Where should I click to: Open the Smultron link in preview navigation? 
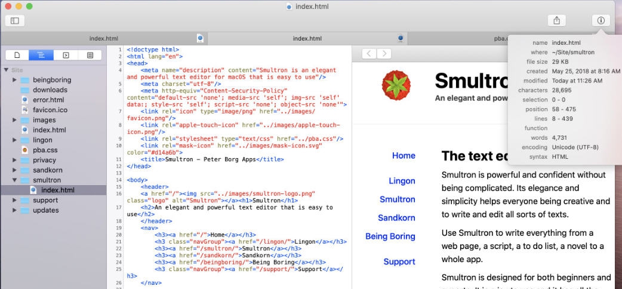click(x=398, y=199)
